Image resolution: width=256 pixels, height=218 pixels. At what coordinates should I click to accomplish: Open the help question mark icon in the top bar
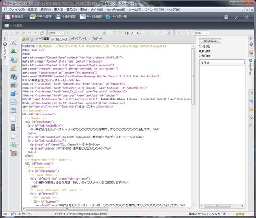[x=226, y=17]
